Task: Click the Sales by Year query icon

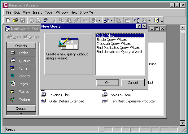Action: pyautogui.click(x=105, y=95)
